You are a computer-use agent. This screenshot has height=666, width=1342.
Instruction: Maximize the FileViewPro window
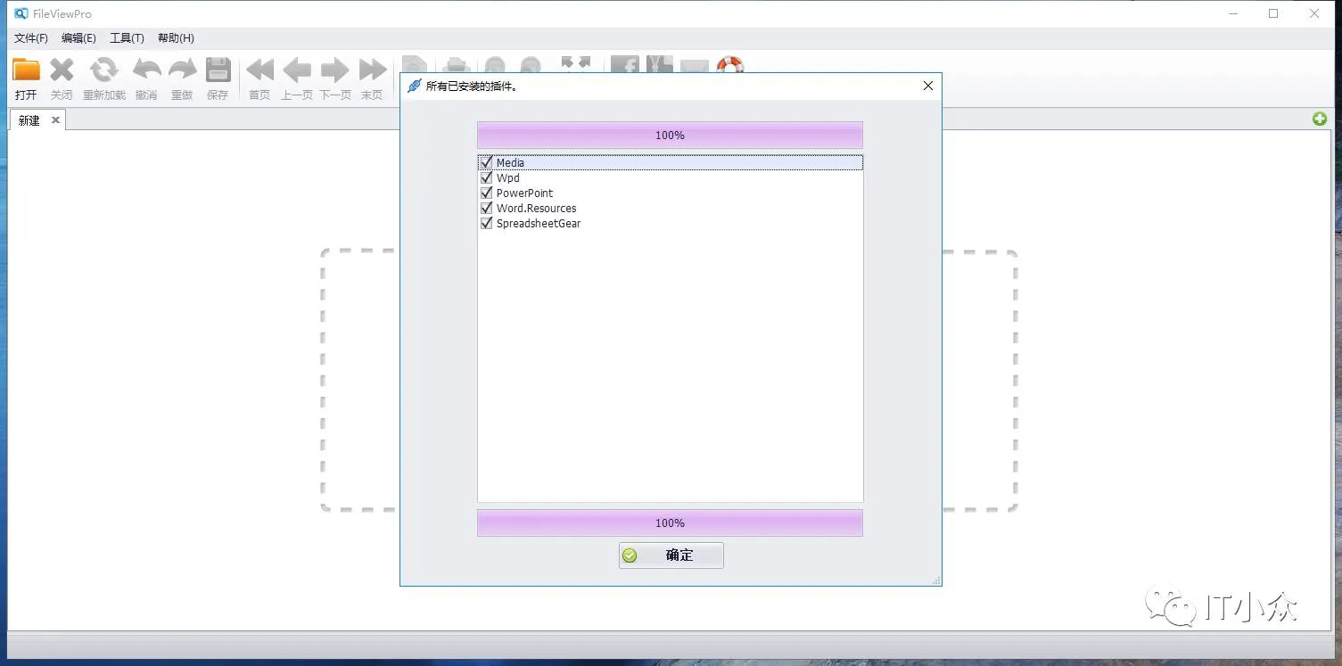click(x=1273, y=13)
